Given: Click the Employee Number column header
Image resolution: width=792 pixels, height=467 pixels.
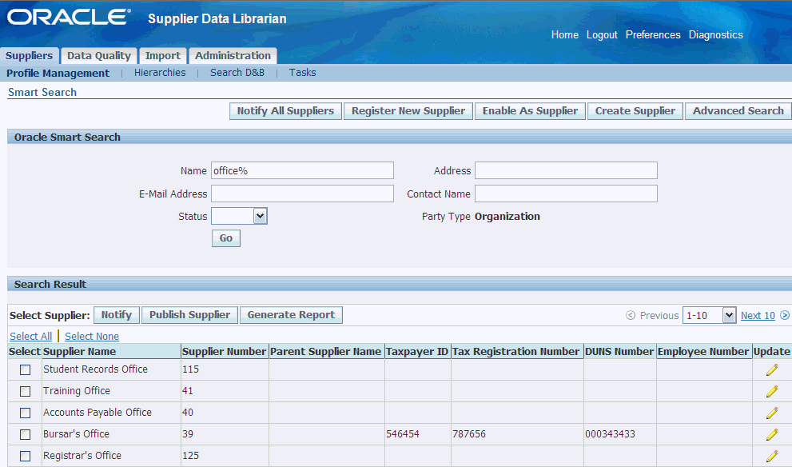Looking at the screenshot, I should 703,352.
